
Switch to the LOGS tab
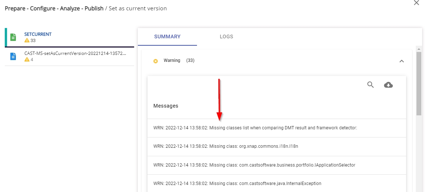(x=226, y=36)
